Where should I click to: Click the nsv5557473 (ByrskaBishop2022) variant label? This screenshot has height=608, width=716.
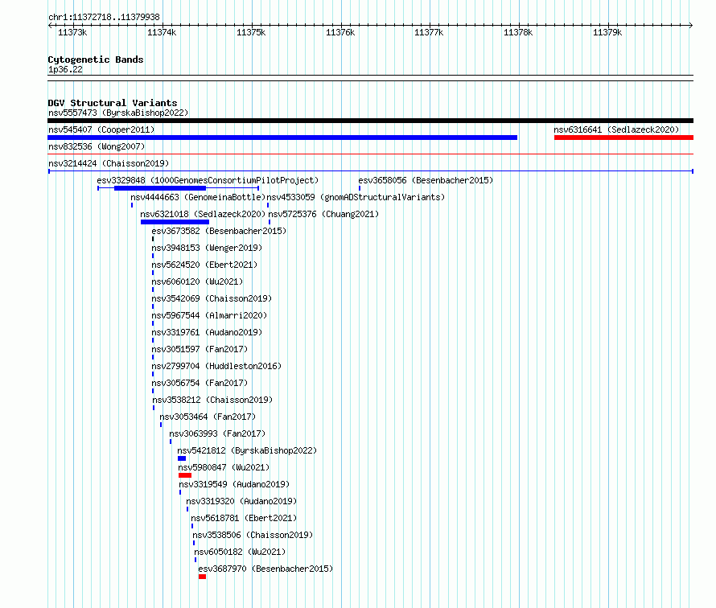(118, 113)
